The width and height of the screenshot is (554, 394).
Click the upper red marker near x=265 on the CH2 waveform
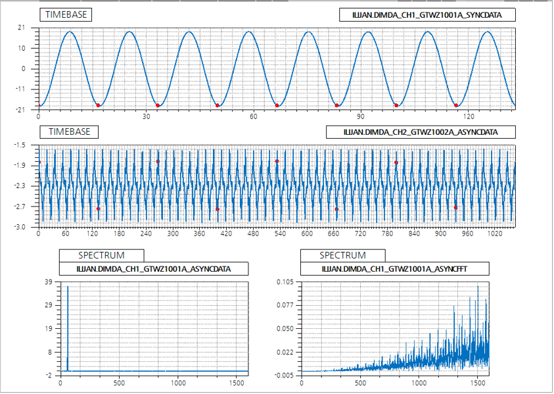click(158, 161)
